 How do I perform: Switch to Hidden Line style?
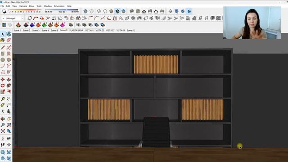click(x=105, y=11)
